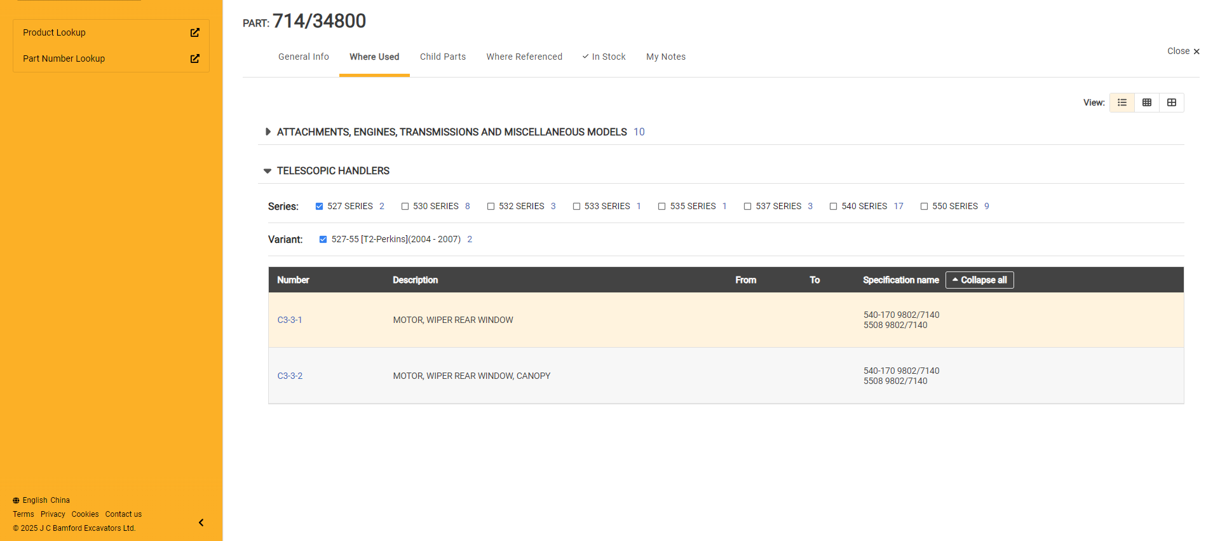Switch to table grid view icon
The width and height of the screenshot is (1220, 541).
click(x=1146, y=102)
